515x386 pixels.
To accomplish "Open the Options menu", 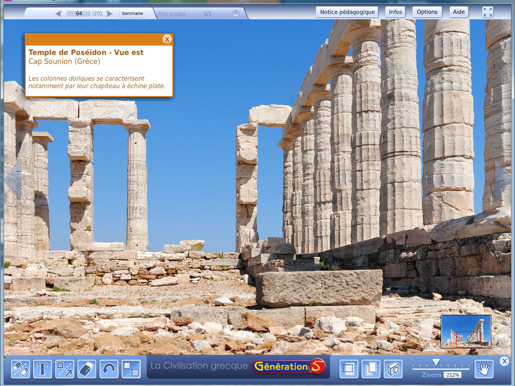I will click(x=427, y=12).
